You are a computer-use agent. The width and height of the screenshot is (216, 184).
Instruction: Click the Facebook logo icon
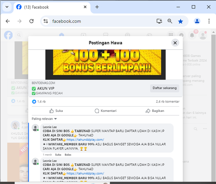pos(8,35)
